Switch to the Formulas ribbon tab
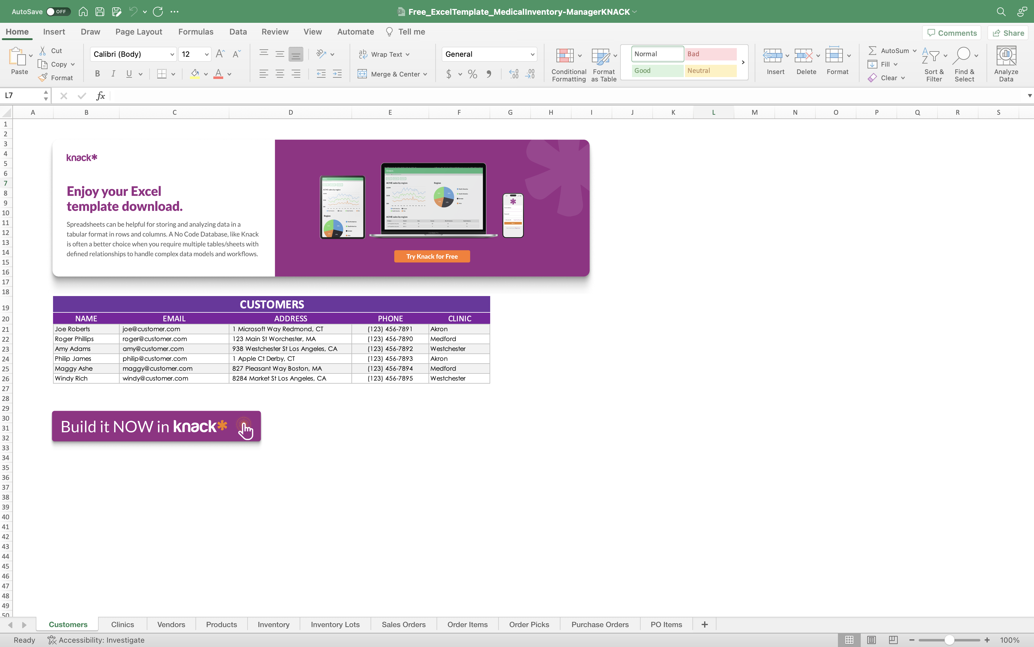Screen dimensions: 1034x647 [x=195, y=32]
